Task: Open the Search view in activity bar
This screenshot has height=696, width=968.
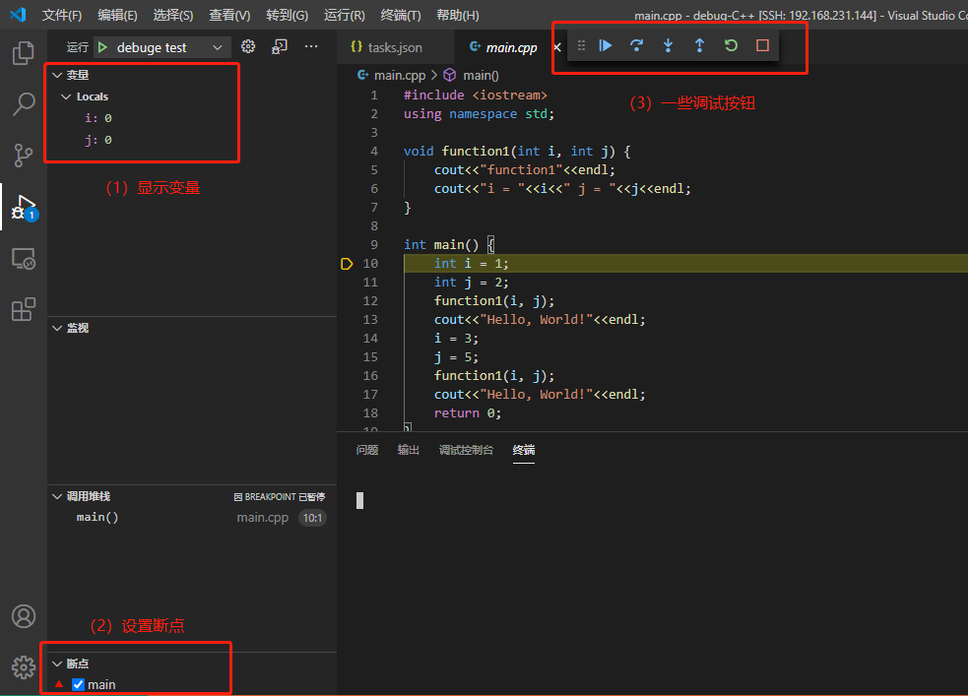Action: [24, 104]
